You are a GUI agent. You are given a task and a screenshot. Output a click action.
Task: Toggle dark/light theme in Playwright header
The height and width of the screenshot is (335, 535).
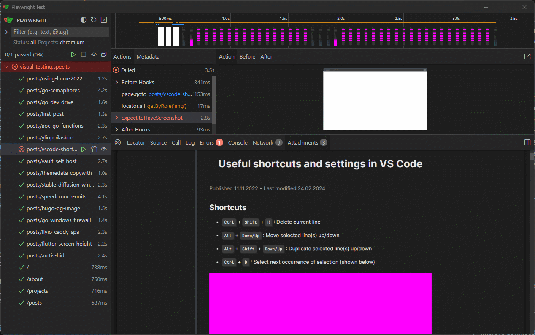(x=83, y=20)
